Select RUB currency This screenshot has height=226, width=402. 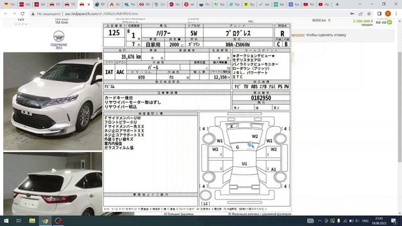378,23
